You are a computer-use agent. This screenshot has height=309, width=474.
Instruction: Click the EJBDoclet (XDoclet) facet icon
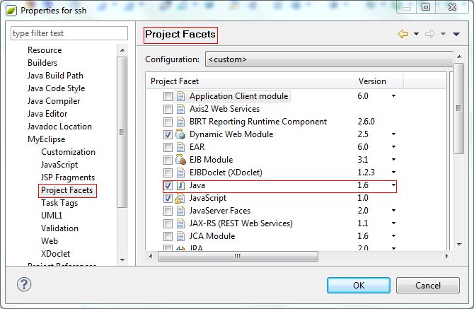point(180,173)
